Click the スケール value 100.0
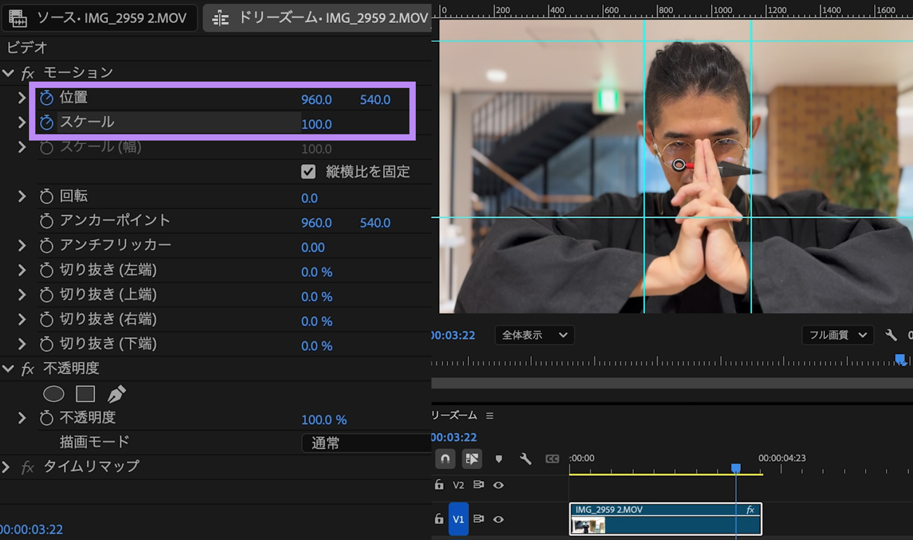Screen dimensions: 913x540 [316, 124]
